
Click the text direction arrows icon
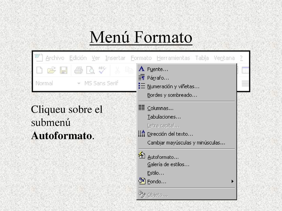coord(142,133)
